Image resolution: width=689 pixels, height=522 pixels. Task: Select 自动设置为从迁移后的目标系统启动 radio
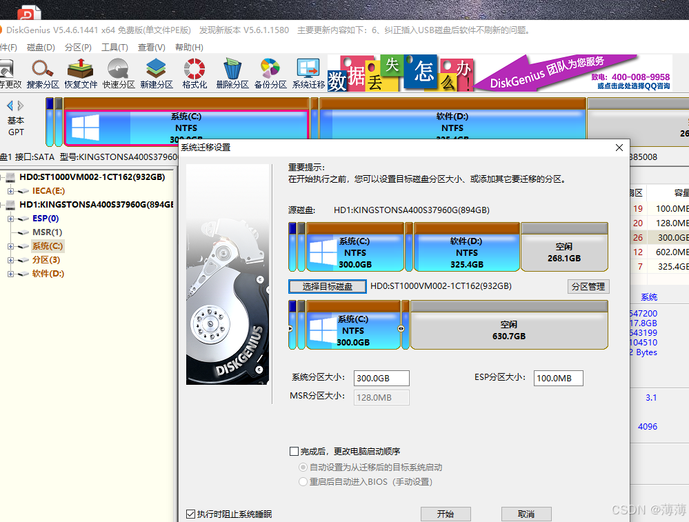(303, 467)
